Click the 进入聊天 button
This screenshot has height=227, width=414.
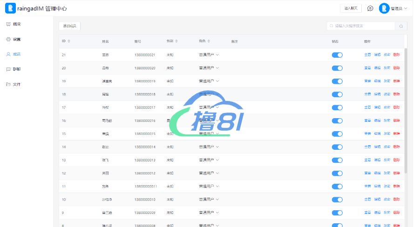pos(351,8)
